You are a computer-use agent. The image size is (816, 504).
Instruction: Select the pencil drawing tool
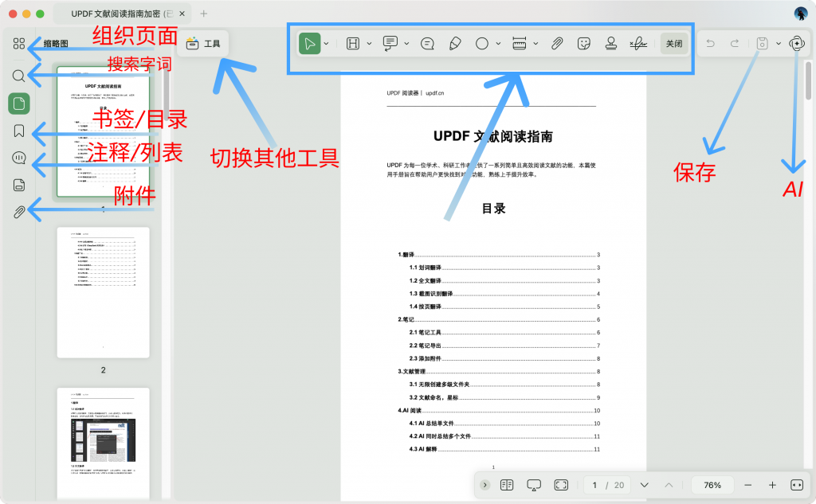click(x=454, y=44)
